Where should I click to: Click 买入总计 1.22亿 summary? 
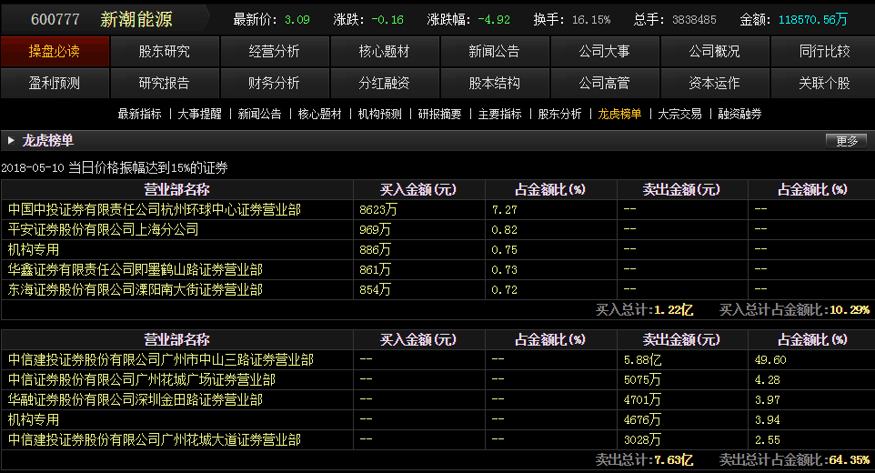(x=645, y=310)
